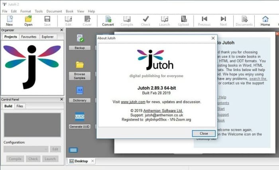
Task: Open the Help menu
Action: point(91,11)
